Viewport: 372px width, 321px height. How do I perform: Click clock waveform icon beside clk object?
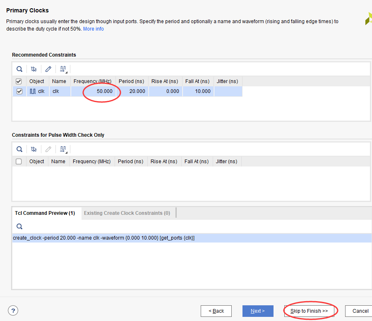(33, 91)
